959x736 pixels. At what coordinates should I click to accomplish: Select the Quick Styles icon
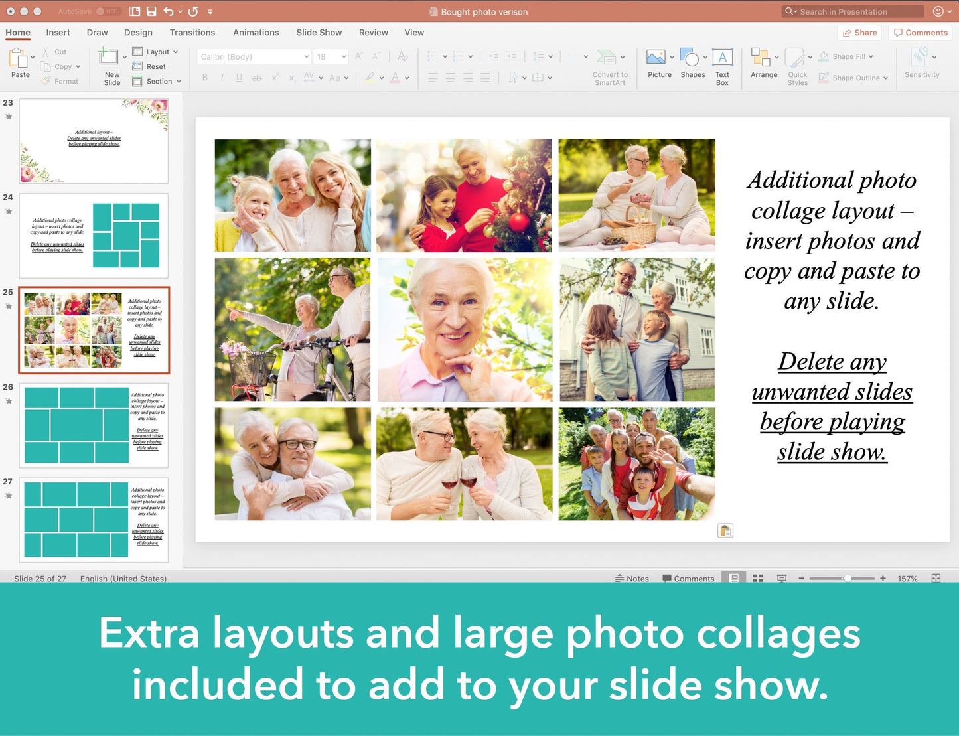[x=797, y=63]
